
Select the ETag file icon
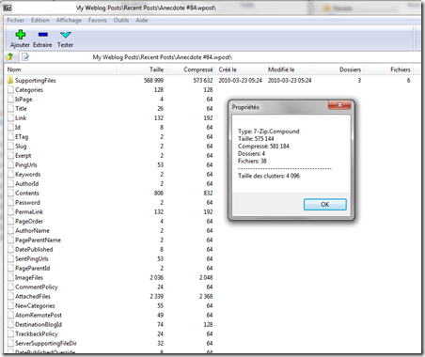pos(11,137)
